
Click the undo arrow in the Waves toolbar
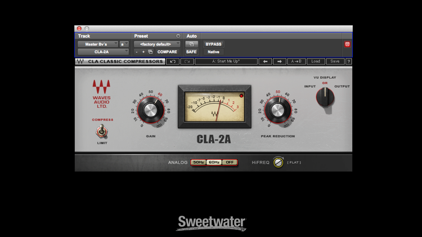[173, 61]
